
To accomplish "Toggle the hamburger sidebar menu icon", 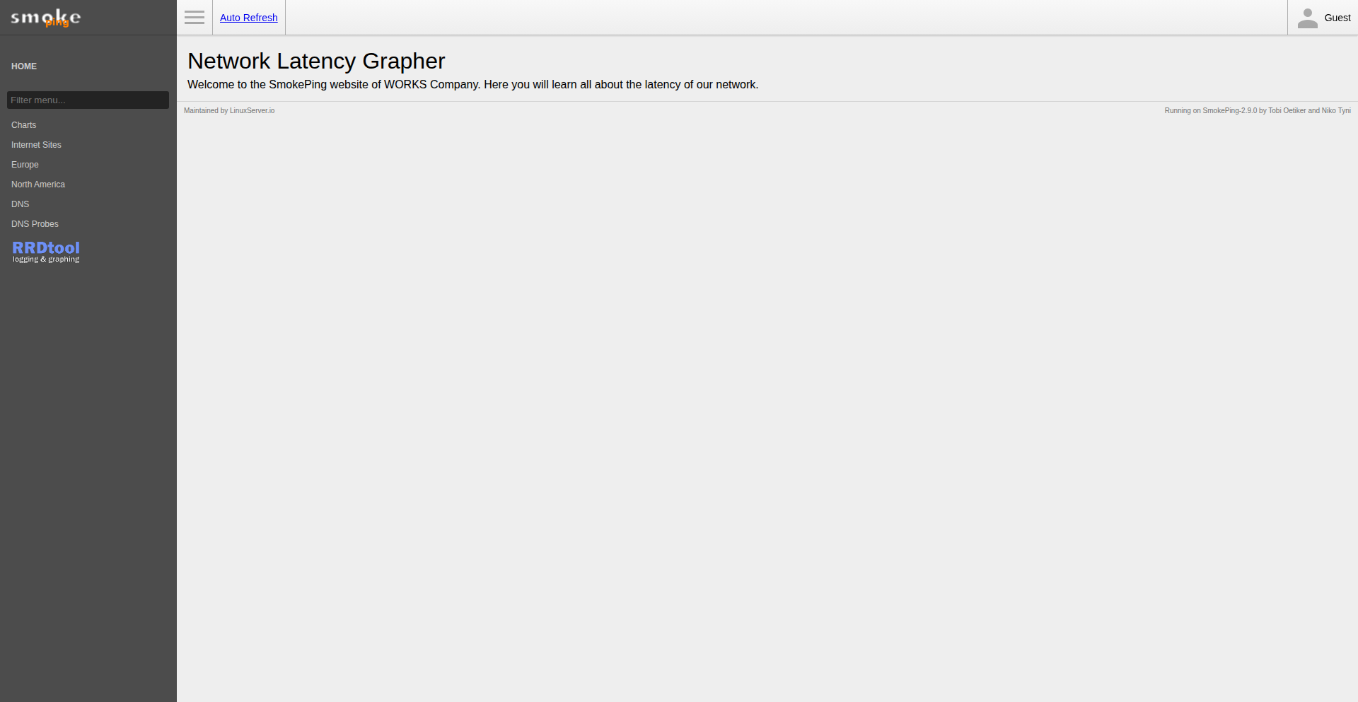I will [195, 18].
